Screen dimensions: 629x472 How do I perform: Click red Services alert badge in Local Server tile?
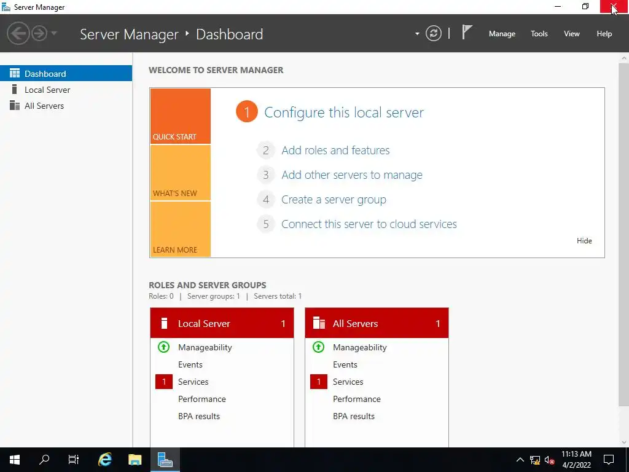pos(163,382)
